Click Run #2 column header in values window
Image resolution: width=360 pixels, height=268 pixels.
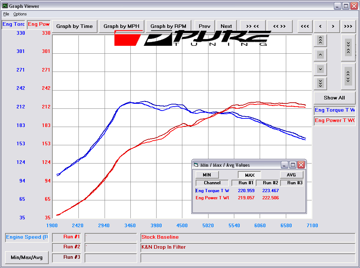(268, 183)
